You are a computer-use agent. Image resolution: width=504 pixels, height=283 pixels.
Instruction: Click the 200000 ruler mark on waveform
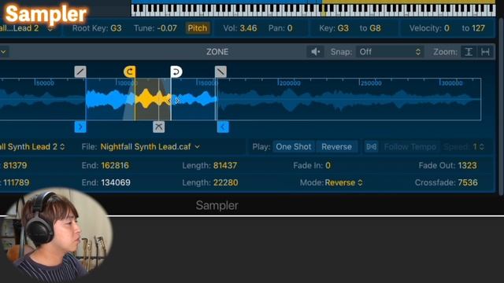pos(289,83)
